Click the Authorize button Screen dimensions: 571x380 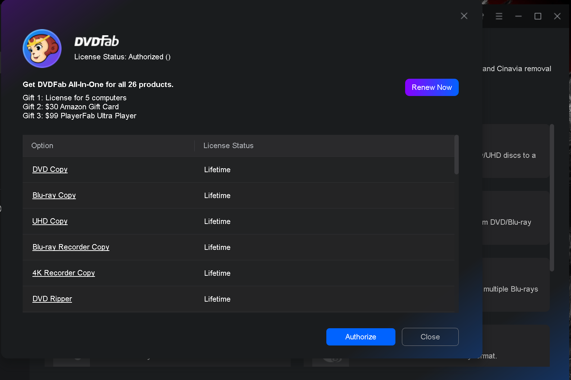(x=361, y=337)
